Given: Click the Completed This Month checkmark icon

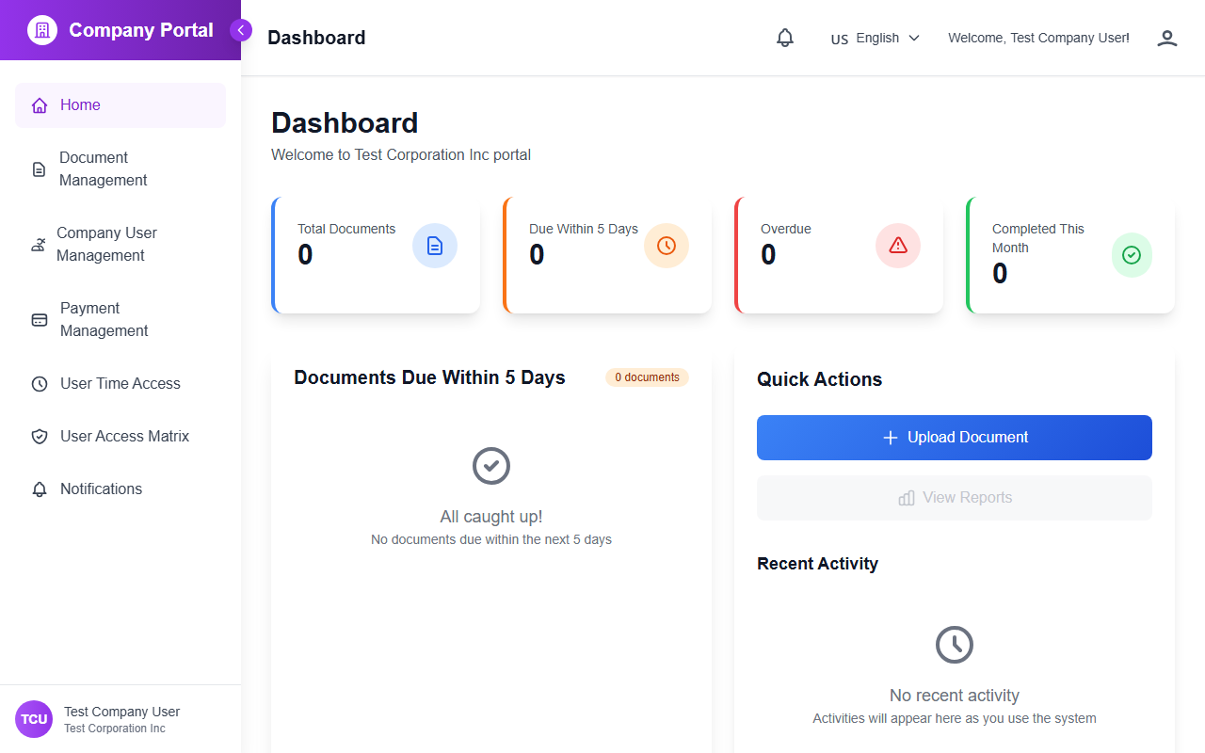Looking at the screenshot, I should (1132, 254).
